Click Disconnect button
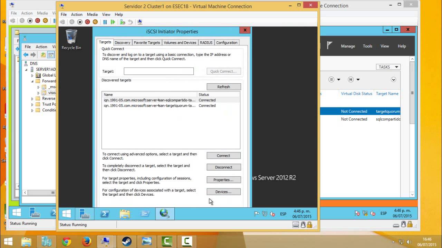The height and width of the screenshot is (248, 442). [x=224, y=167]
